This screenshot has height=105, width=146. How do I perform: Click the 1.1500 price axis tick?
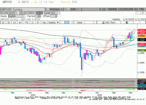tap(141, 72)
